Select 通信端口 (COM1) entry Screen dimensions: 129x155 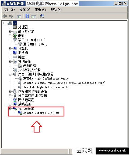coord(35,44)
